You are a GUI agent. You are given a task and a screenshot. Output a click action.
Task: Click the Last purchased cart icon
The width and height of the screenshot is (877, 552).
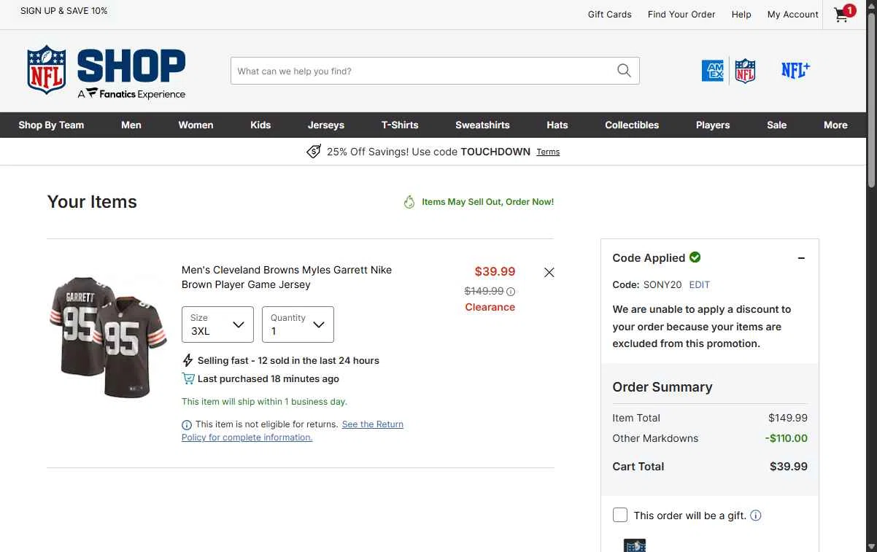[x=188, y=378]
